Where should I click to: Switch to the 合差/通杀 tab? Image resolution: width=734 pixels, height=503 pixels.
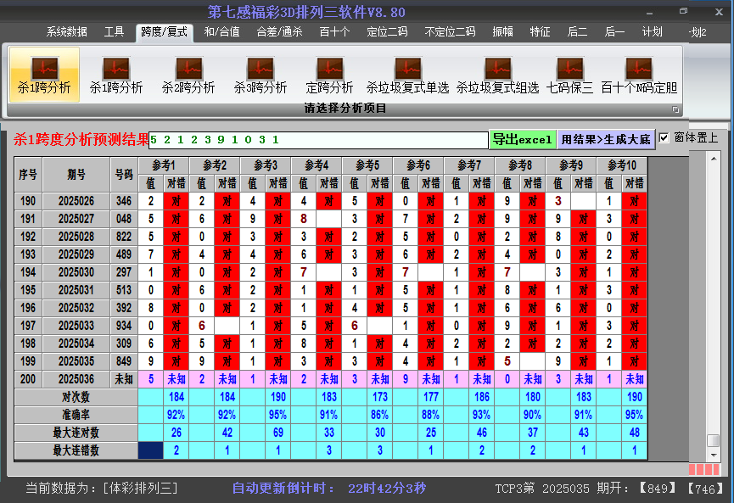(x=279, y=32)
